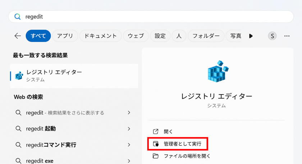
Task: Click 開く to open Registry Editor
Action: pos(168,131)
